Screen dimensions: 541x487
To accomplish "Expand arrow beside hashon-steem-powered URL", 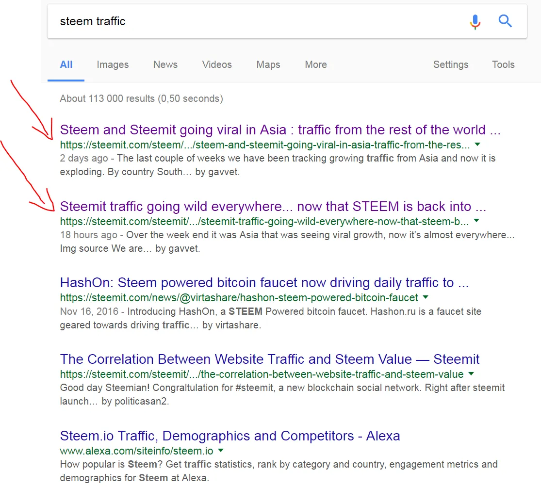I will [x=426, y=297].
